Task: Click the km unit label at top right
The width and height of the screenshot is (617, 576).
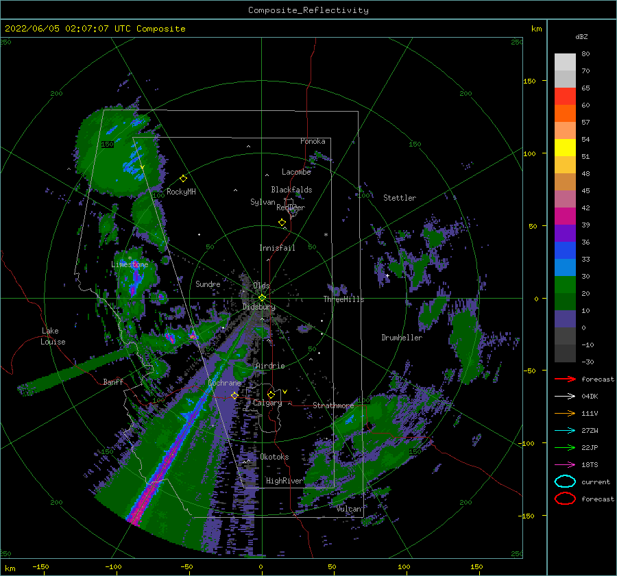Action: (536, 29)
